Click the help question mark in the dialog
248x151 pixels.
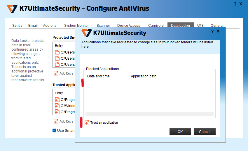[x=212, y=31]
